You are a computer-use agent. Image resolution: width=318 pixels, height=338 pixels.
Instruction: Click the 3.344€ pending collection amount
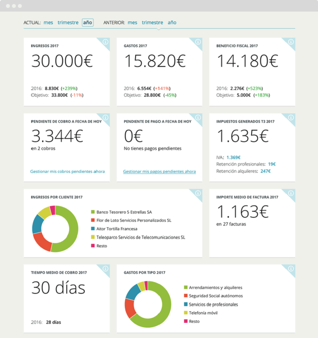click(57, 136)
